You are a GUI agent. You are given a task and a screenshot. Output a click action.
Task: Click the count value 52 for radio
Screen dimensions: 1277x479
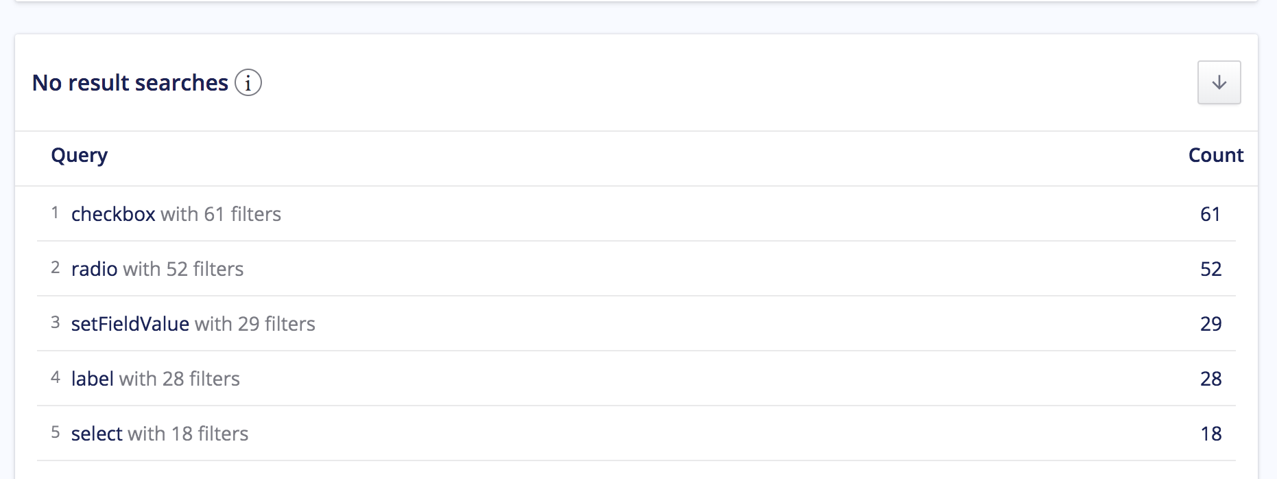coord(1213,268)
